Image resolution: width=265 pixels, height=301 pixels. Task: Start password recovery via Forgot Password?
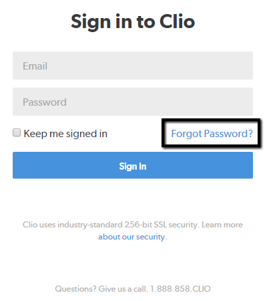pyautogui.click(x=212, y=134)
